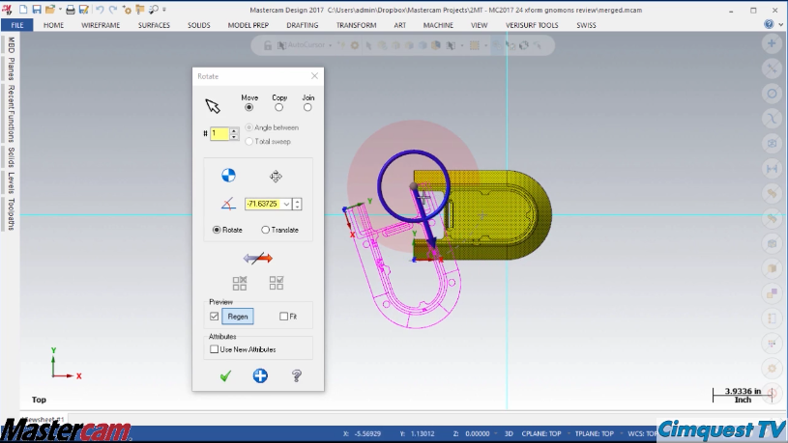Open the MODEL PREP tab
The width and height of the screenshot is (788, 443).
pos(248,24)
